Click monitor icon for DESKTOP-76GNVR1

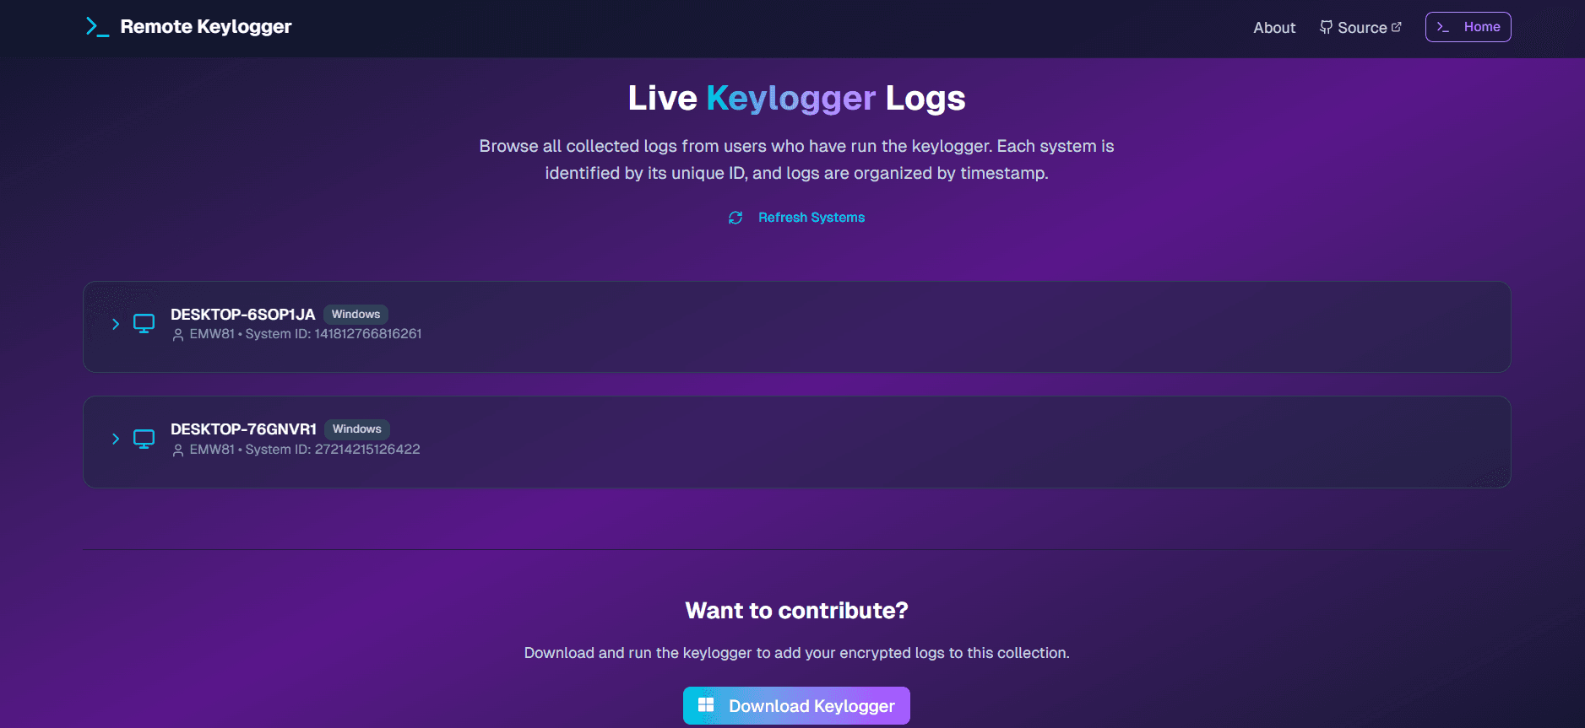coord(144,439)
